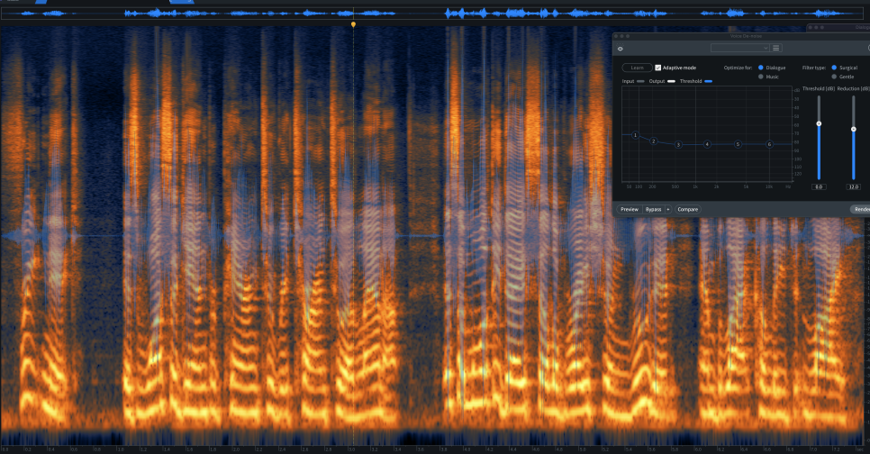This screenshot has height=454, width=870.
Task: Select Dialogue under Optimize for
Action: tap(761, 68)
